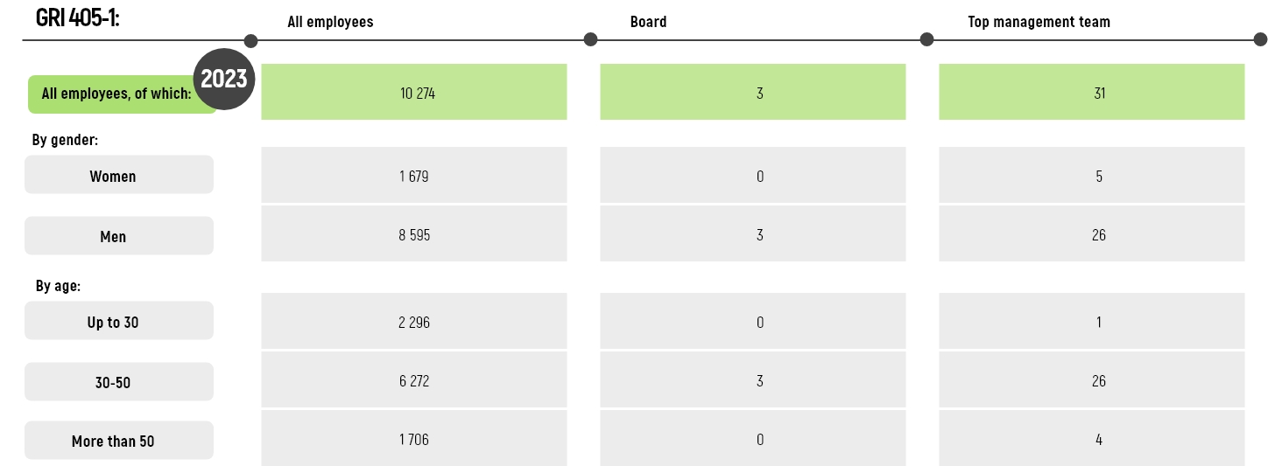The width and height of the screenshot is (1268, 466).
Task: Click the GRI 405-1 heading
Action: pos(78,17)
